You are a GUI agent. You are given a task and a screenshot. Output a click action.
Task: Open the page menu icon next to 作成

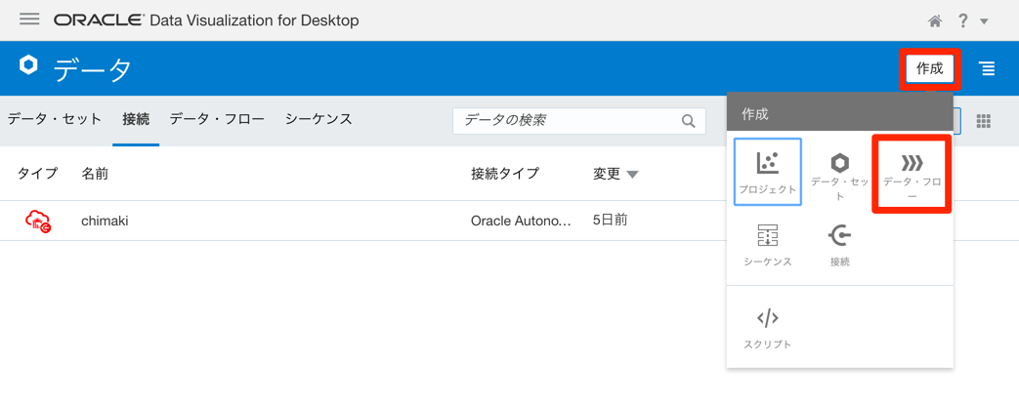click(988, 68)
